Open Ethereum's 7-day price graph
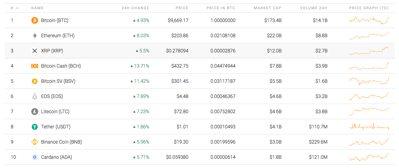The height and width of the screenshot is (168, 399). [x=369, y=36]
